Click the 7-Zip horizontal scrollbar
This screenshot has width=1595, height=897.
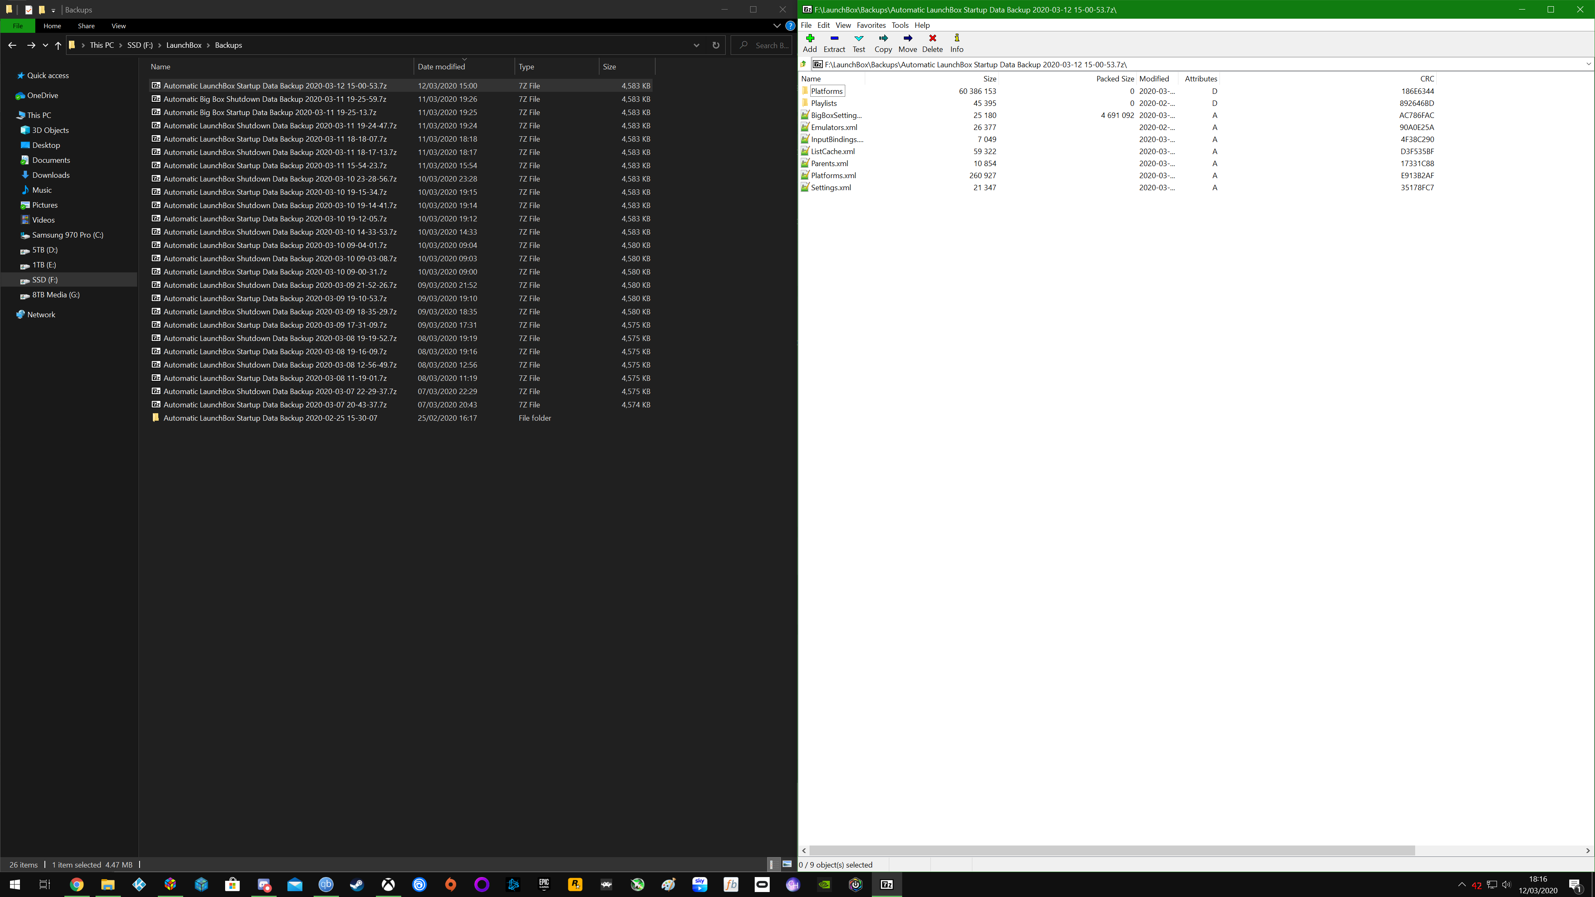[x=1112, y=850]
